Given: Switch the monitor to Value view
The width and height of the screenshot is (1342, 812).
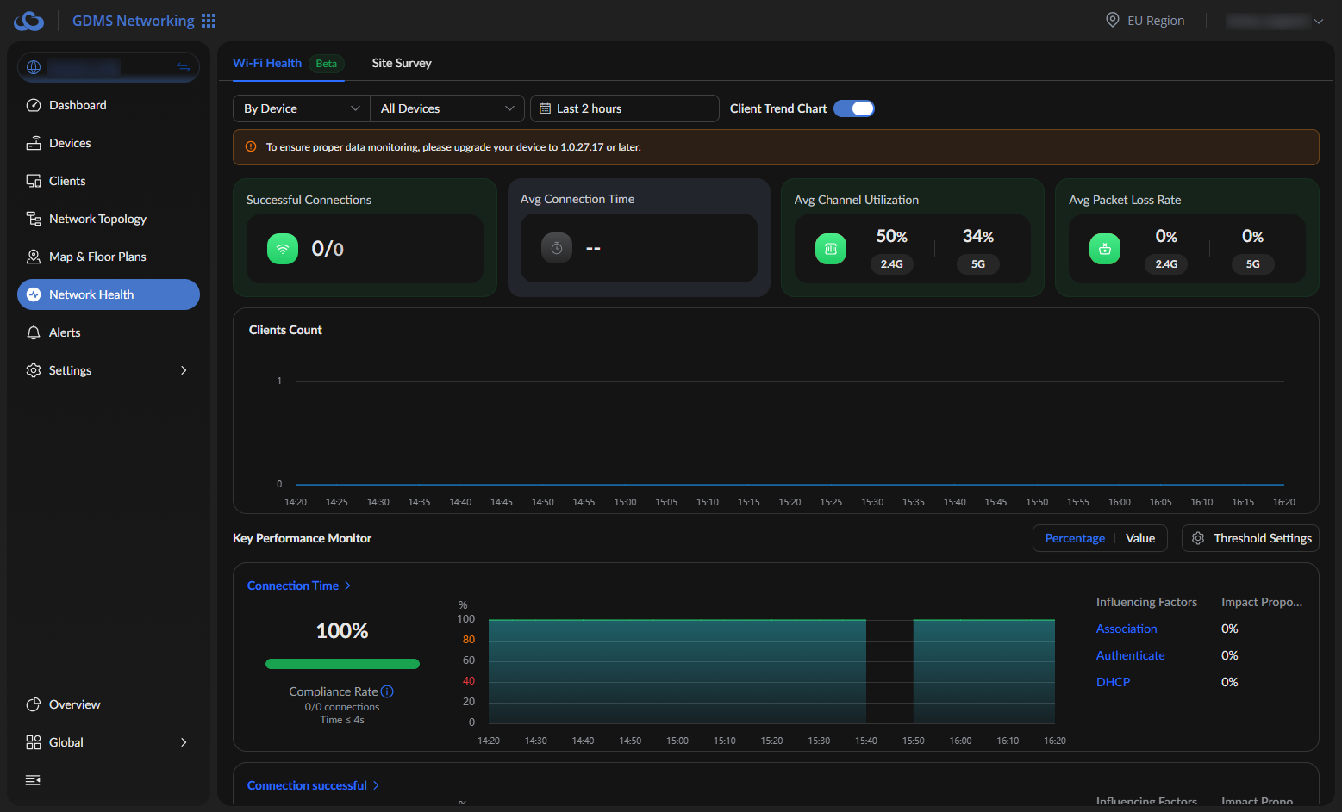Looking at the screenshot, I should 1140,538.
